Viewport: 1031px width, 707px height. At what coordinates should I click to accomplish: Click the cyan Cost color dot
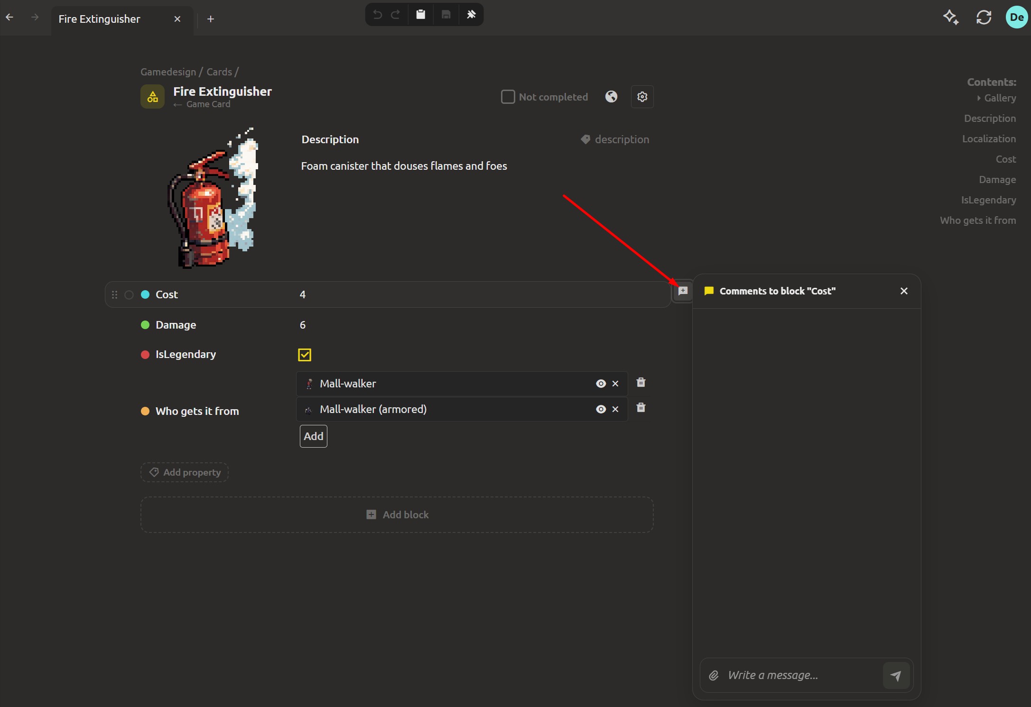(145, 294)
